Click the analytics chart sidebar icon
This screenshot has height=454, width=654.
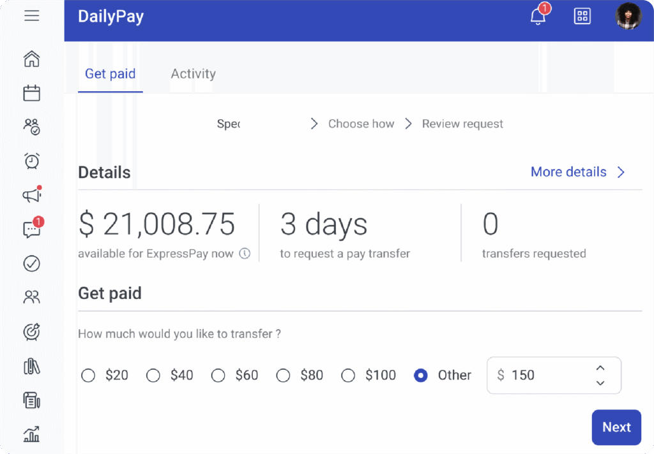32,435
